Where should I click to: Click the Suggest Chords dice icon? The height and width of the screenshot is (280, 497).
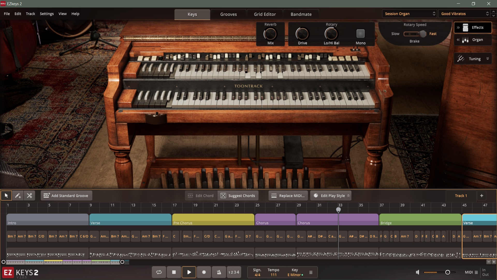point(223,196)
